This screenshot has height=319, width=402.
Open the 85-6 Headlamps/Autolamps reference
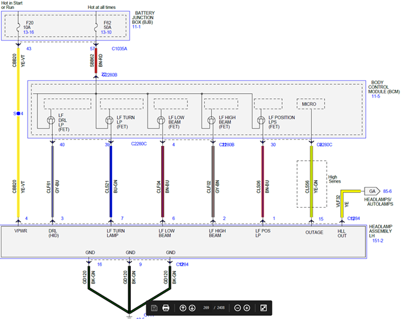387,191
